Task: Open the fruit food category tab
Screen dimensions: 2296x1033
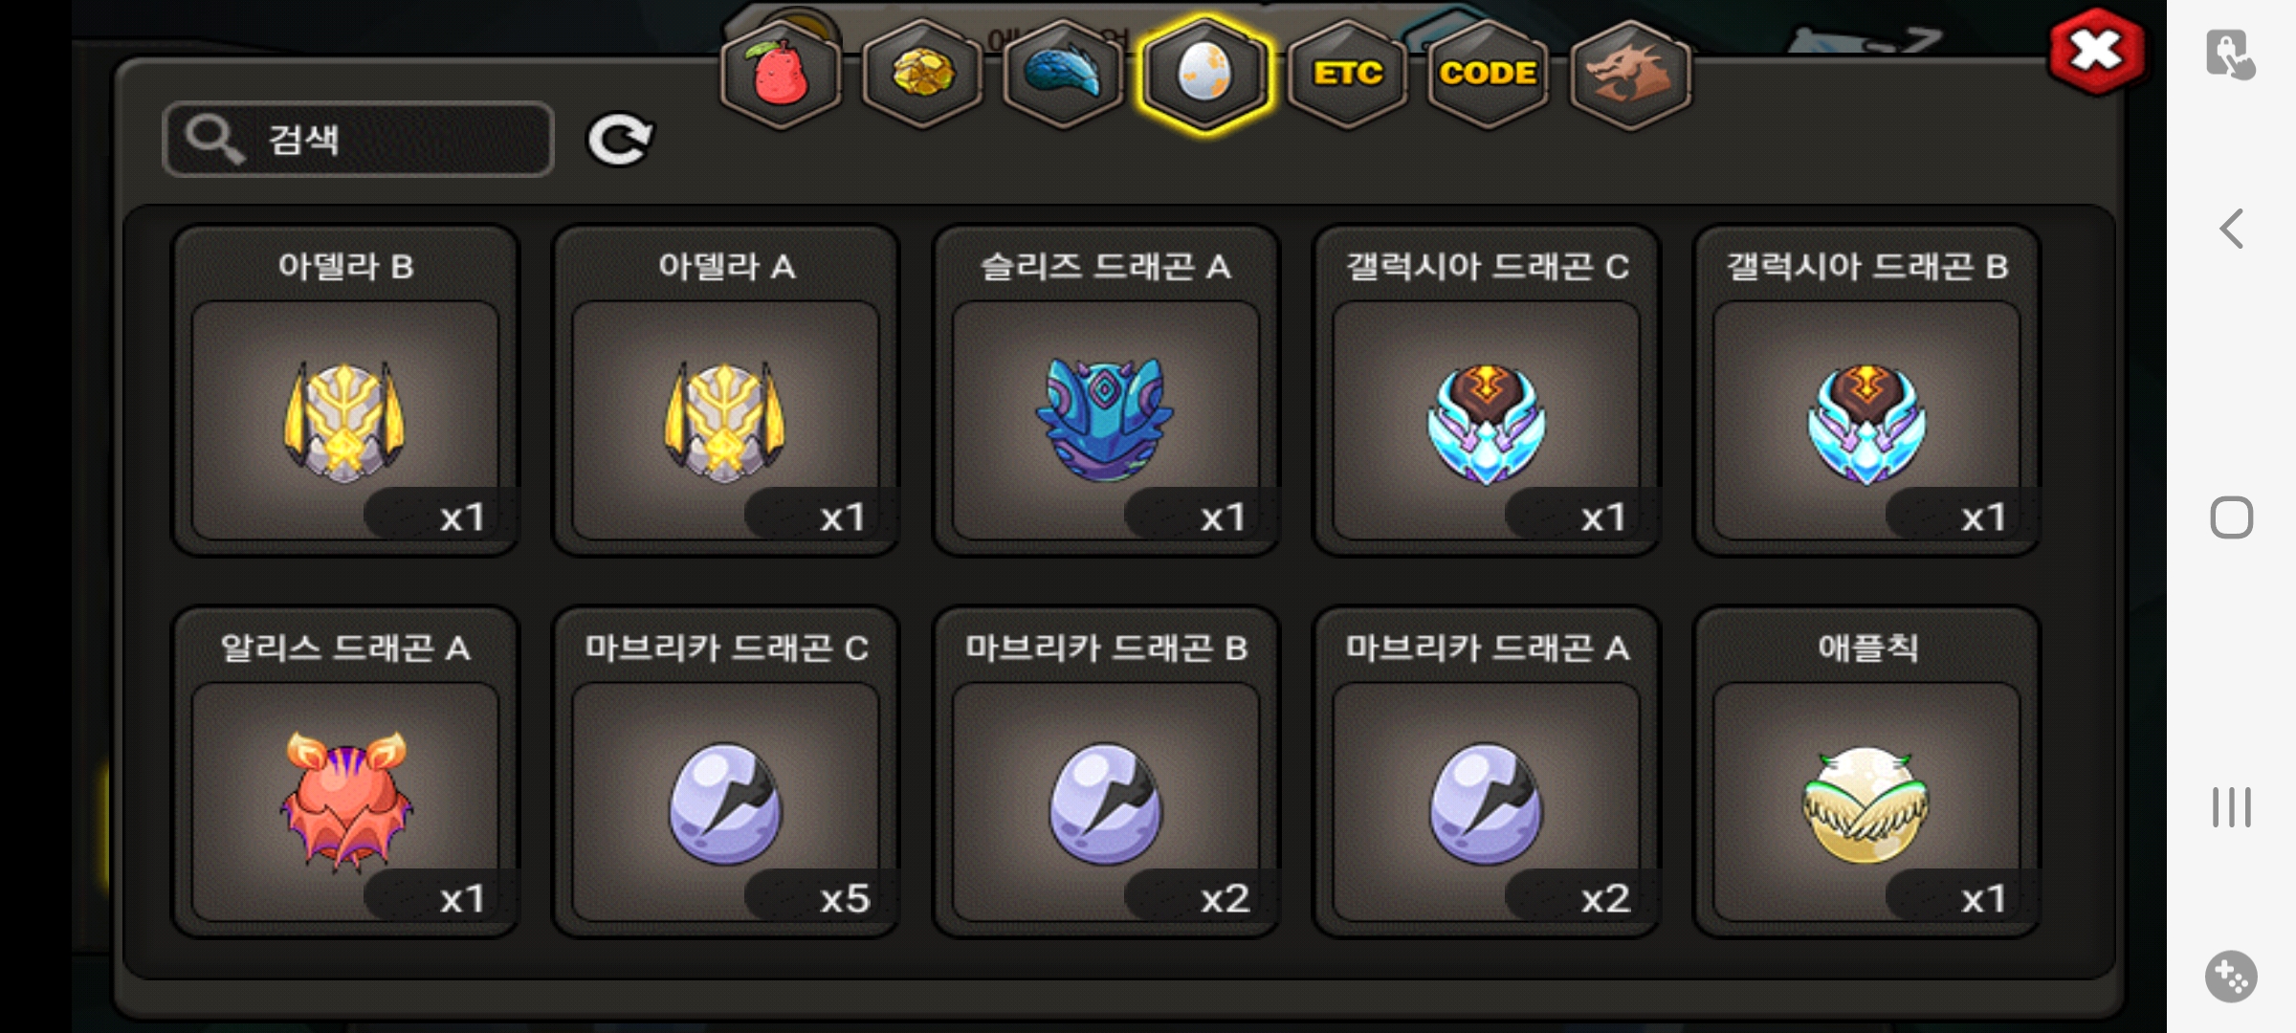Action: [x=781, y=75]
